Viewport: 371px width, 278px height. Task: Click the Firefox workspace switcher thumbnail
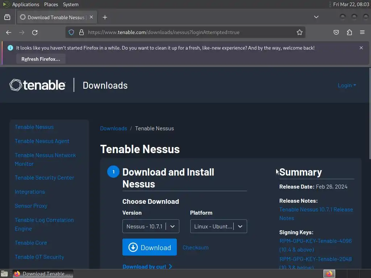[x=329, y=274]
